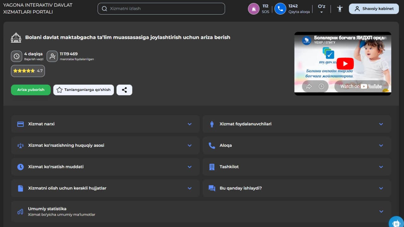Click the video thumbnail image
This screenshot has width=404, height=227.
pos(343,63)
